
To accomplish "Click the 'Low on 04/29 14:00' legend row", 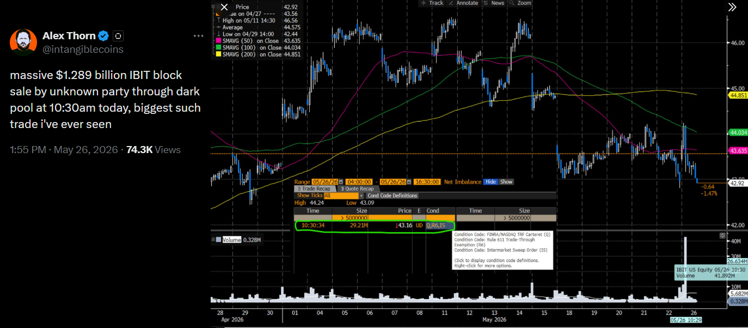I will click(x=258, y=34).
